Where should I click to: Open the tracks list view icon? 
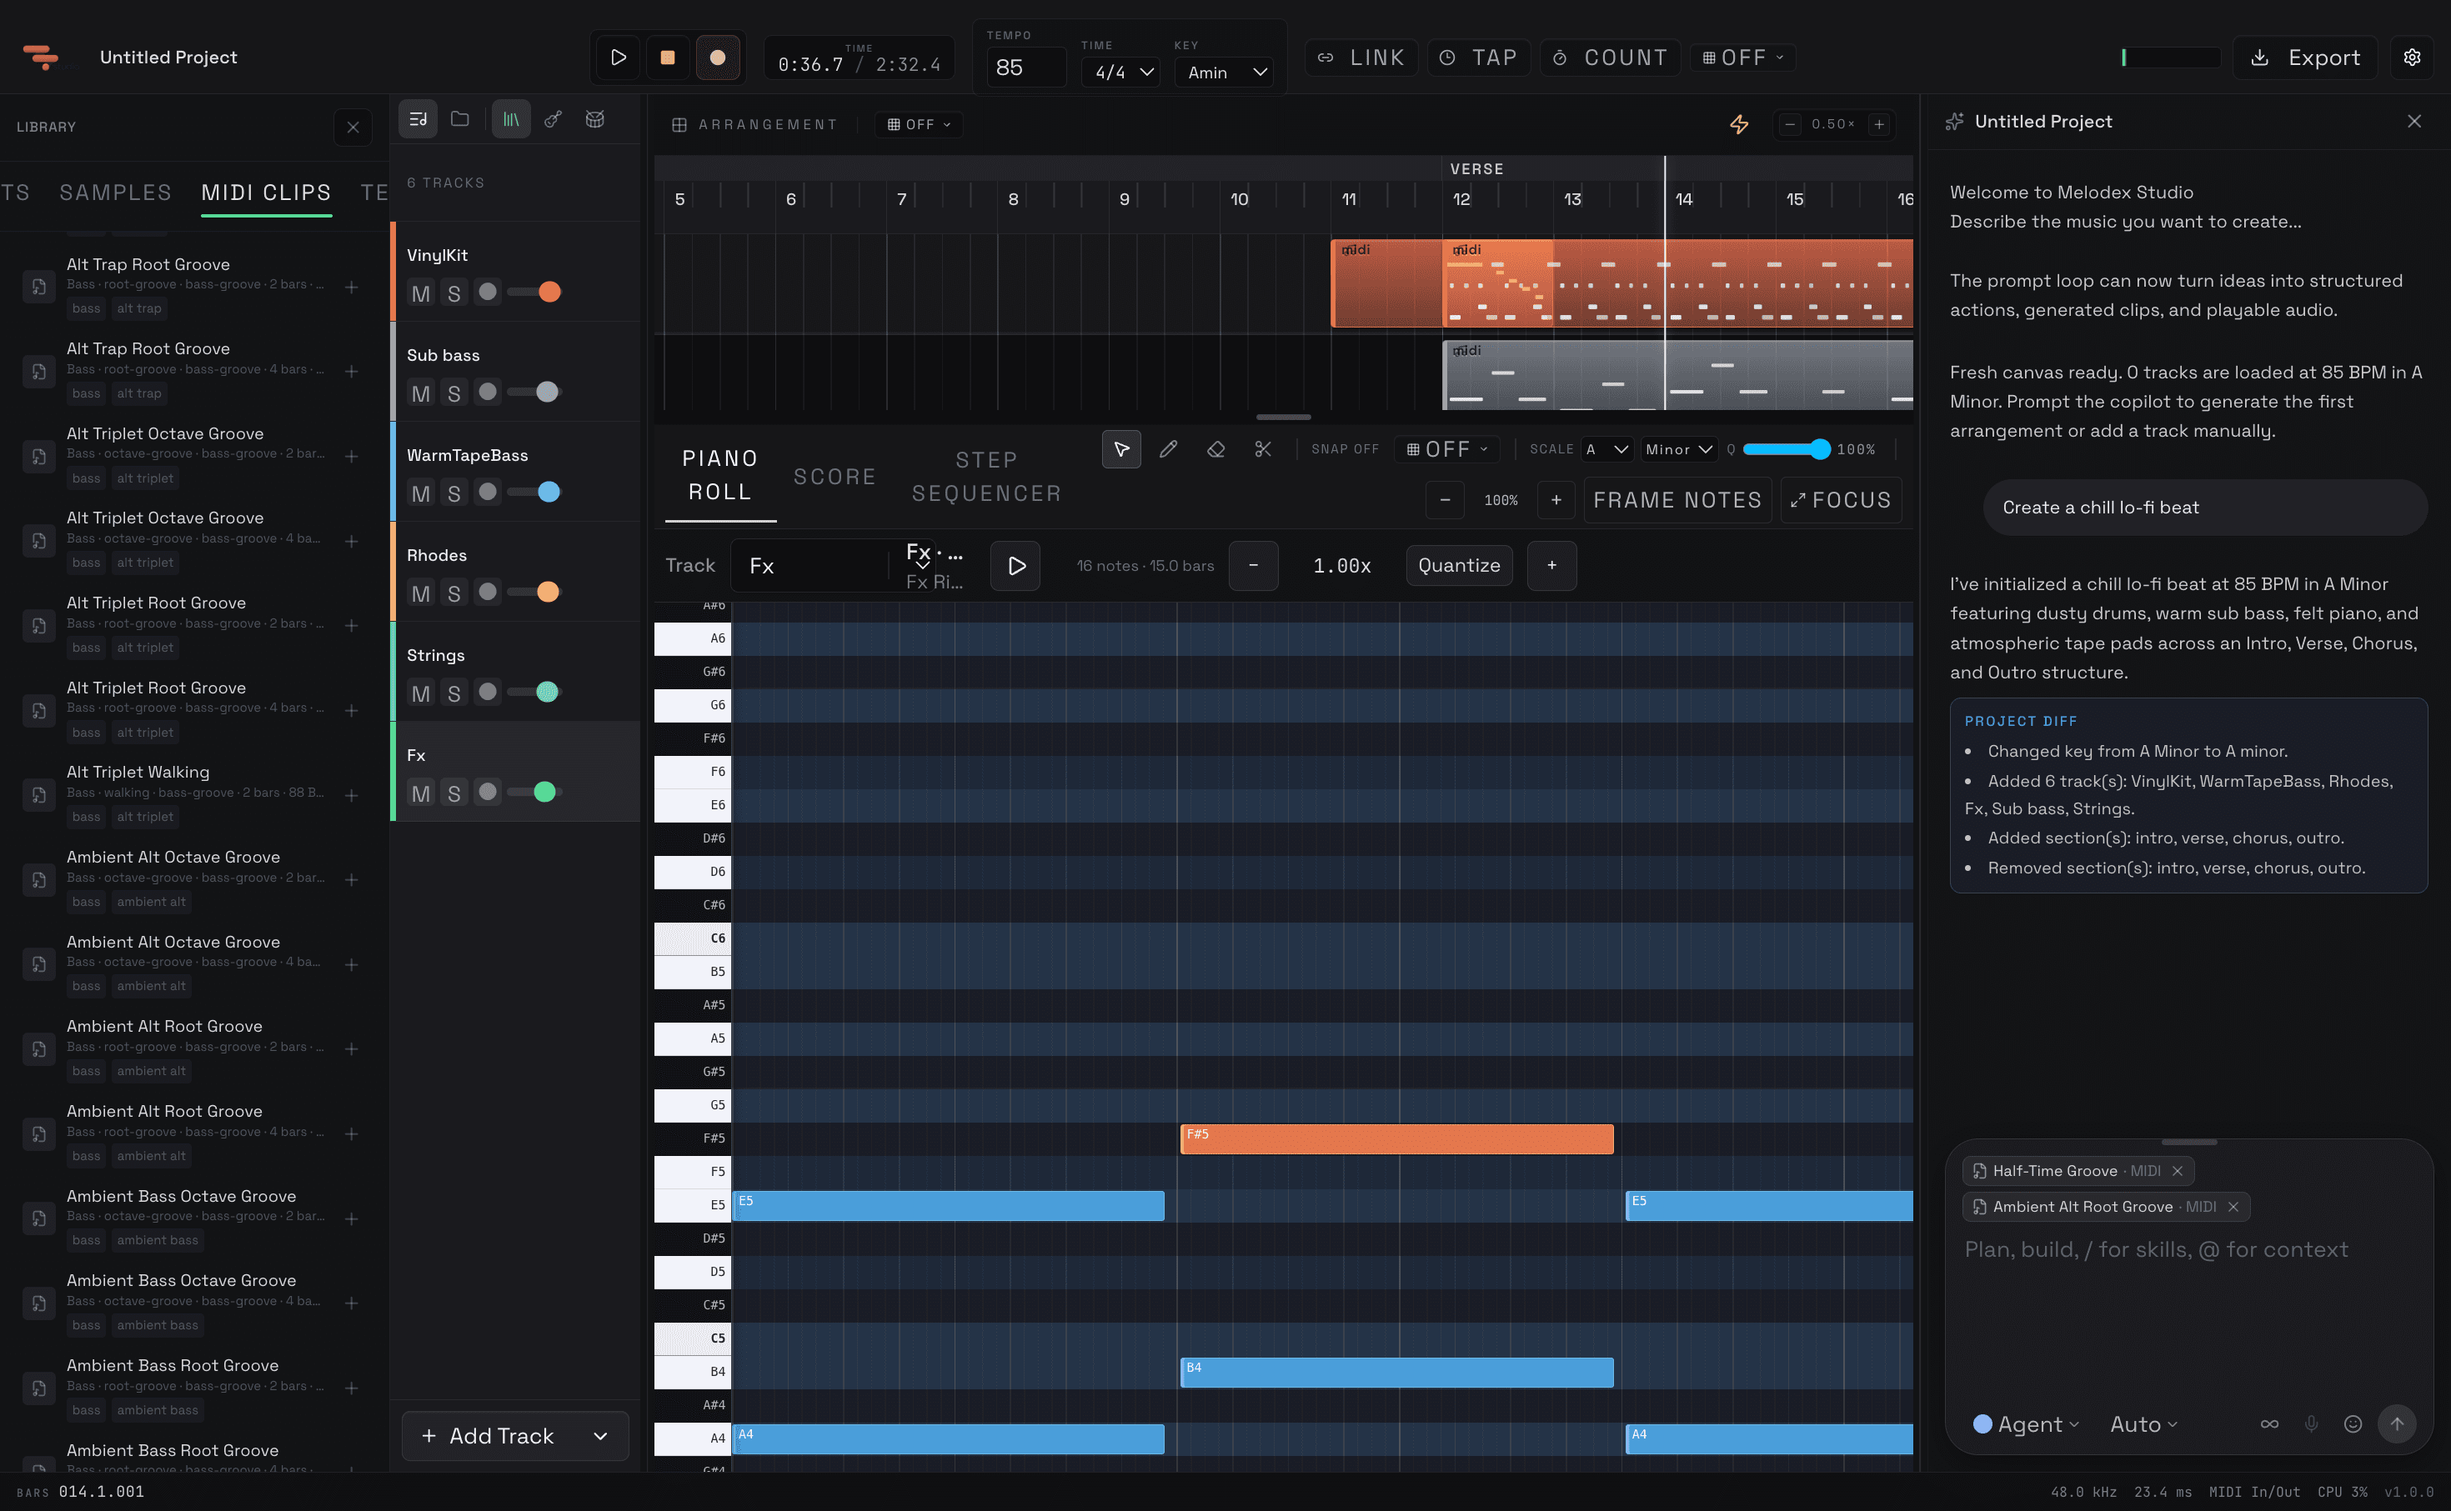pos(418,119)
